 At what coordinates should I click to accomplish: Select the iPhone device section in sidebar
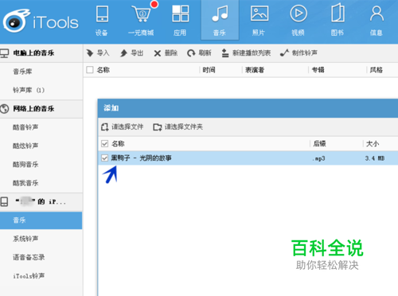[x=41, y=202]
